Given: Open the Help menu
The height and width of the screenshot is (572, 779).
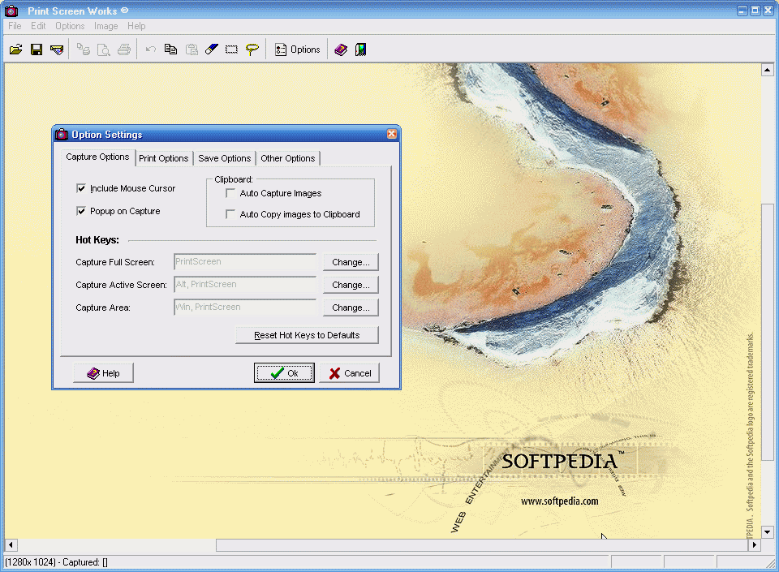Looking at the screenshot, I should tap(136, 26).
